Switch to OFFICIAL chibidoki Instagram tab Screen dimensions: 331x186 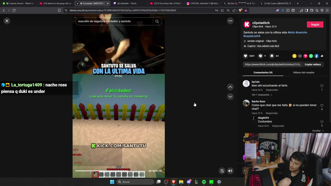tap(202, 3)
